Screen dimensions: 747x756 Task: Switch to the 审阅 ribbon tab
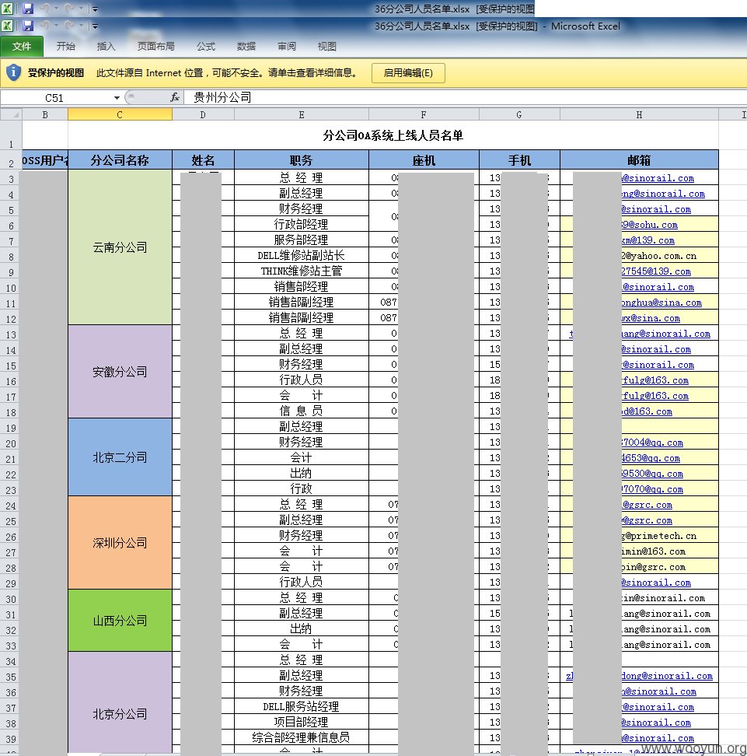click(x=287, y=47)
